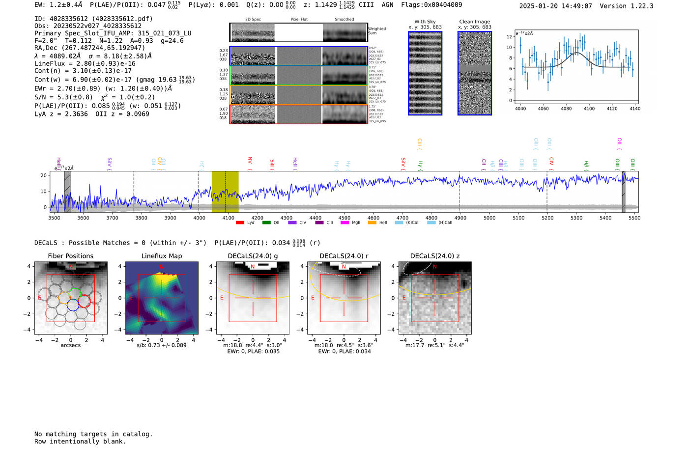Select the blue-bordered 2D fiber spectrum row
688x468 pixels.
coord(299,56)
